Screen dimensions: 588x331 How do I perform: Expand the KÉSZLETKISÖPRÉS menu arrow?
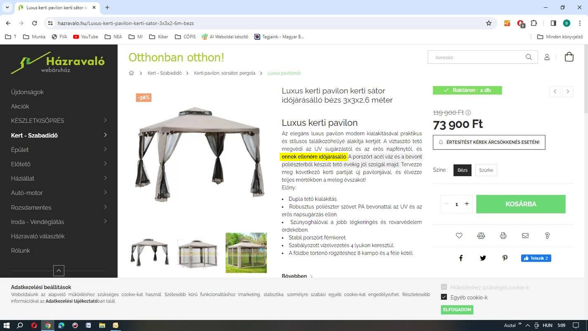click(x=106, y=121)
